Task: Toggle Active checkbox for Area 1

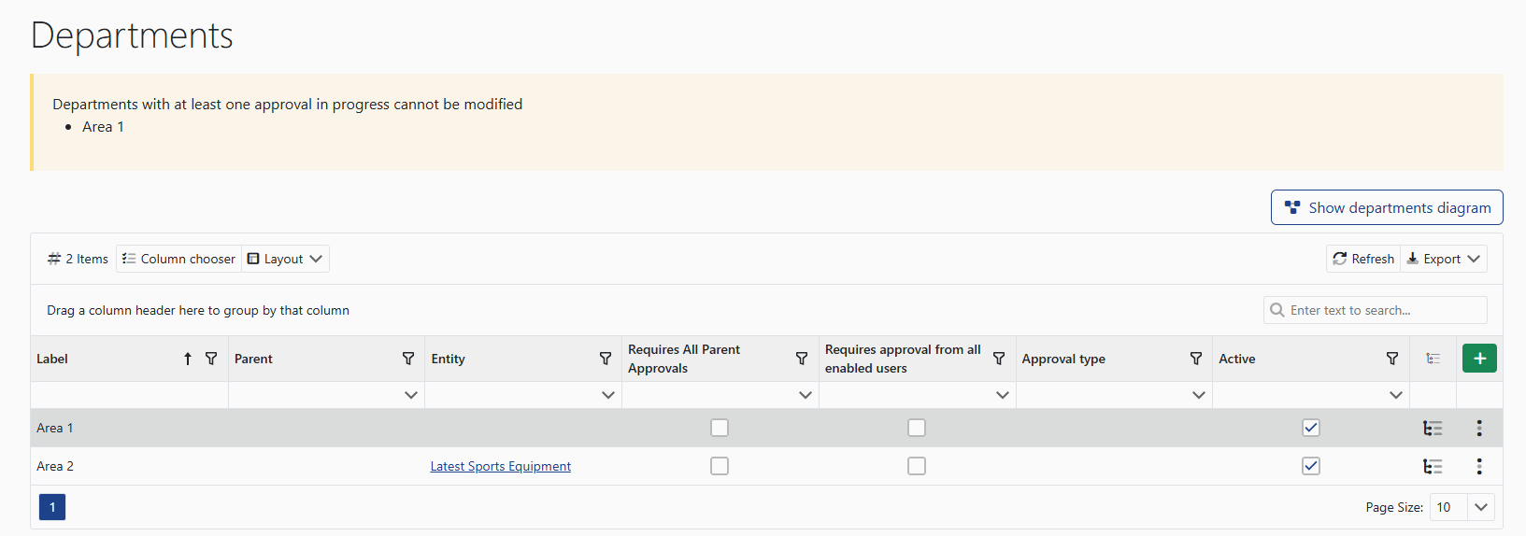Action: click(x=1311, y=428)
